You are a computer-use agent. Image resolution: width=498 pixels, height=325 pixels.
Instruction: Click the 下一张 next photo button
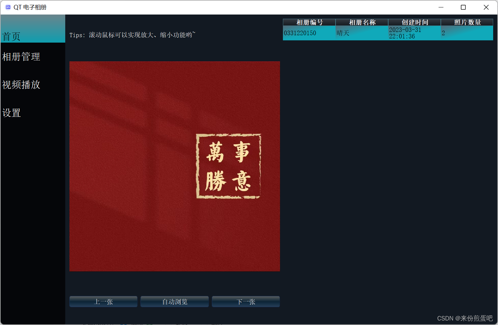click(x=245, y=301)
